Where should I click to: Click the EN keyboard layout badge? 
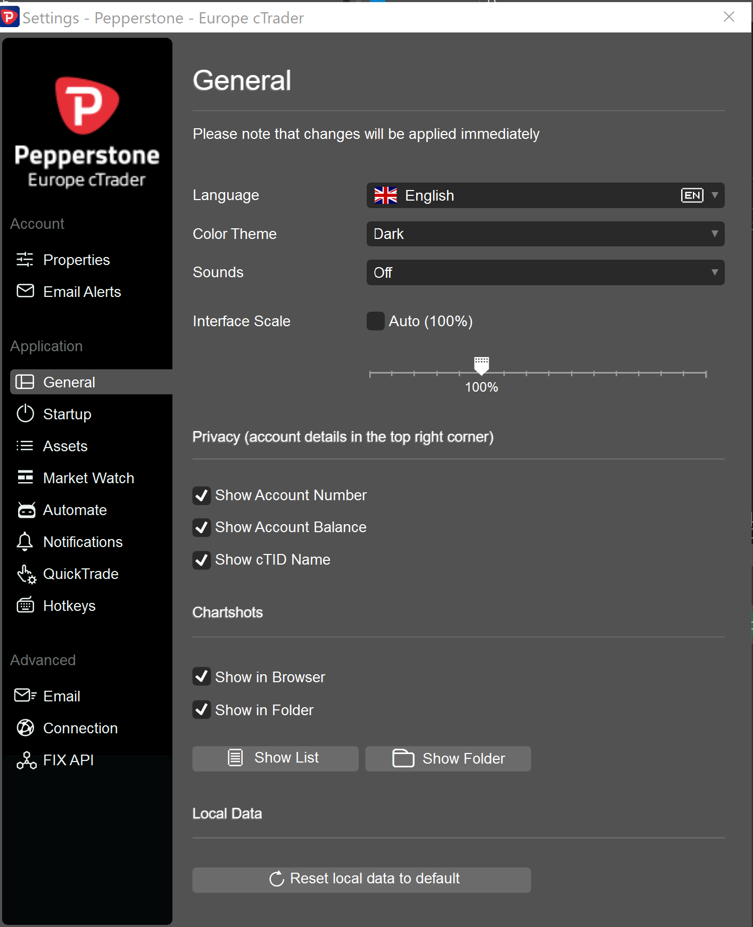pyautogui.click(x=692, y=195)
